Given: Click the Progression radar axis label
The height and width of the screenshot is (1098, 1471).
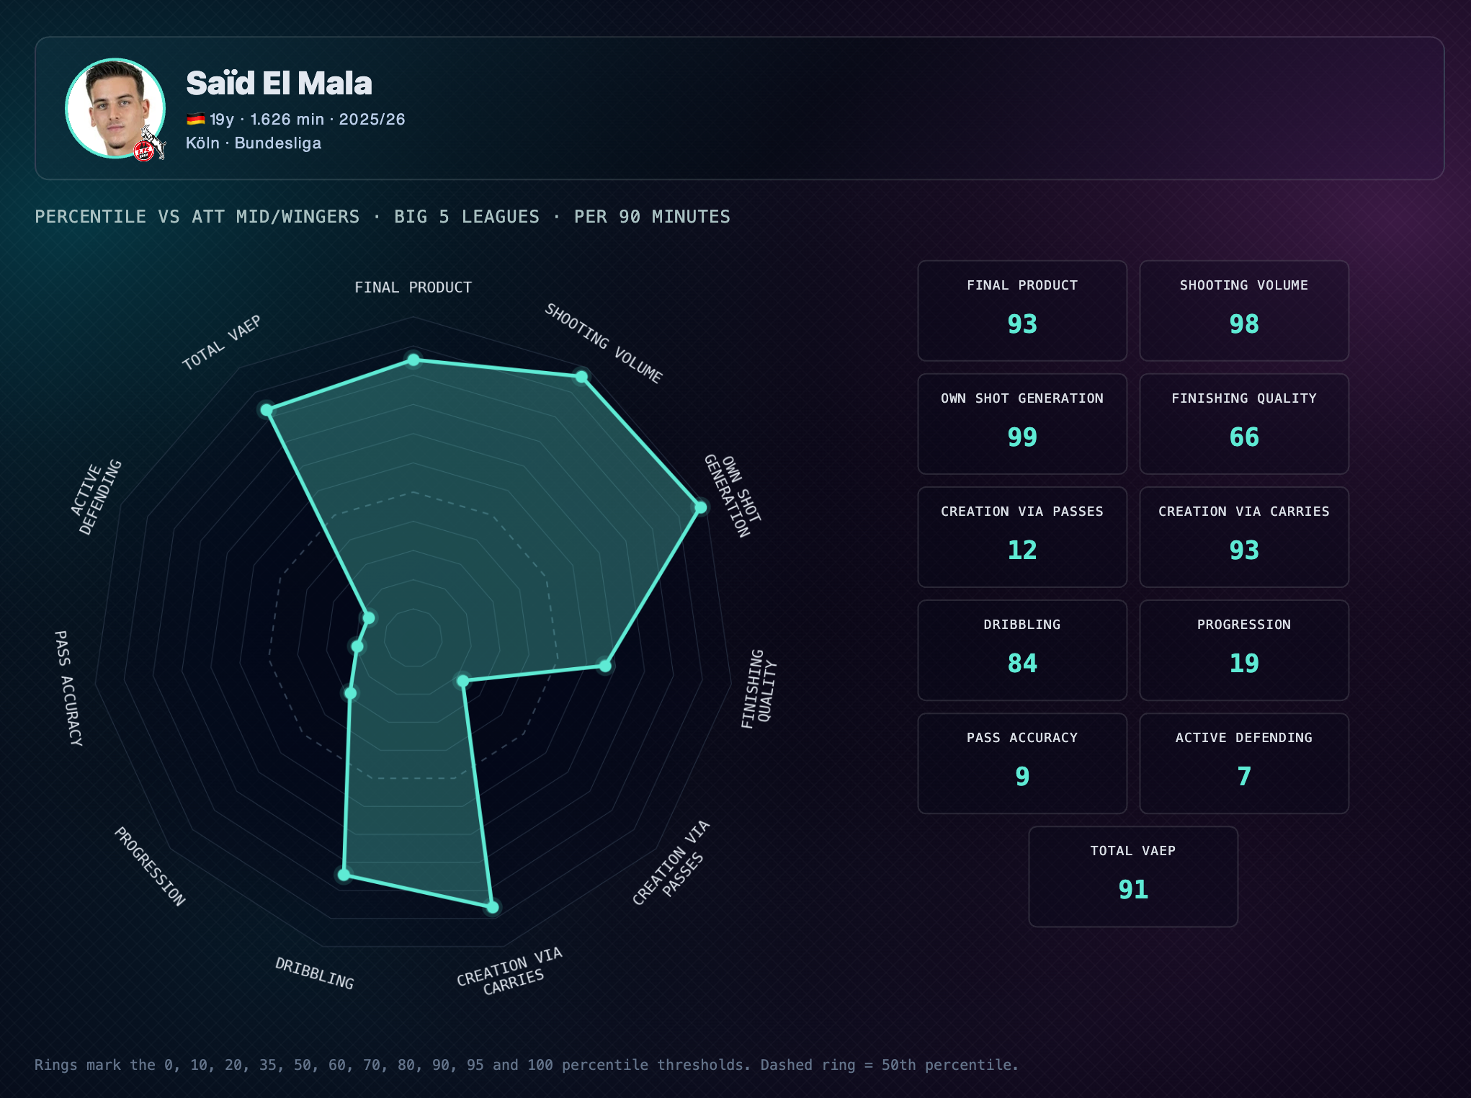Looking at the screenshot, I should (x=150, y=866).
